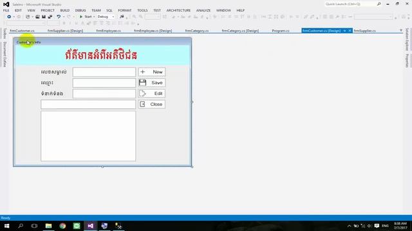Open the FORMAT menu
This screenshot has height=231, width=412.
pyautogui.click(x=124, y=10)
